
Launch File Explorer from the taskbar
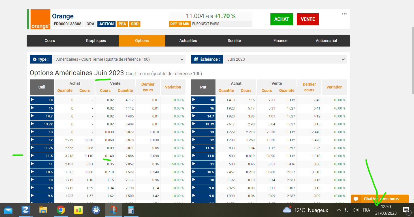click(43, 210)
